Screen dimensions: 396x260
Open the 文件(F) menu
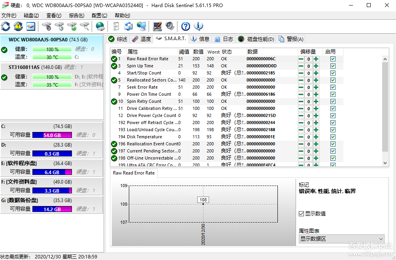pyautogui.click(x=9, y=16)
